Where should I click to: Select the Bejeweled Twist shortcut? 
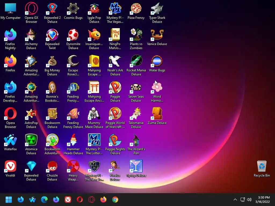click(x=52, y=35)
